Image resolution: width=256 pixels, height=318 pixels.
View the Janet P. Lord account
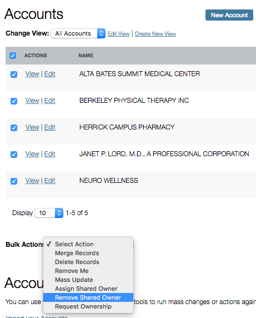click(x=32, y=154)
